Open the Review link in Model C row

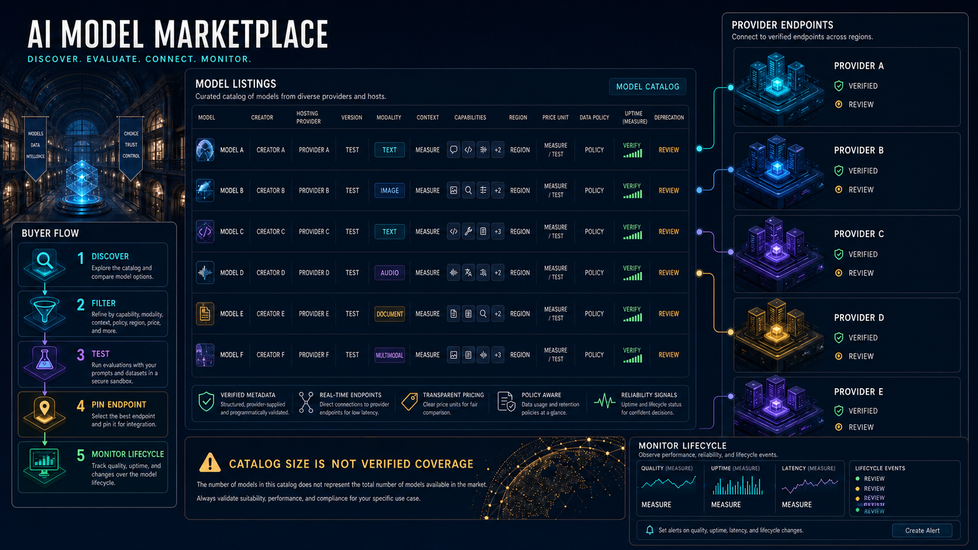(669, 231)
